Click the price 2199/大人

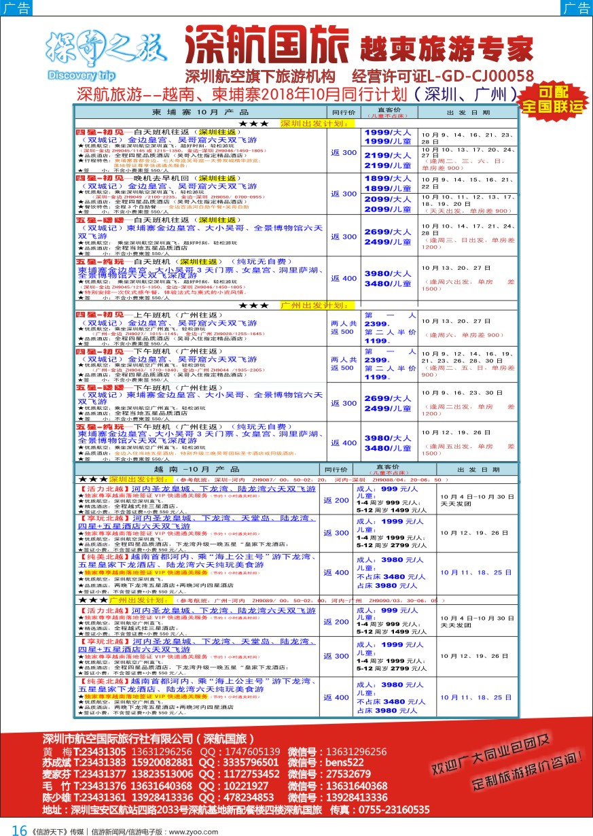pos(387,155)
